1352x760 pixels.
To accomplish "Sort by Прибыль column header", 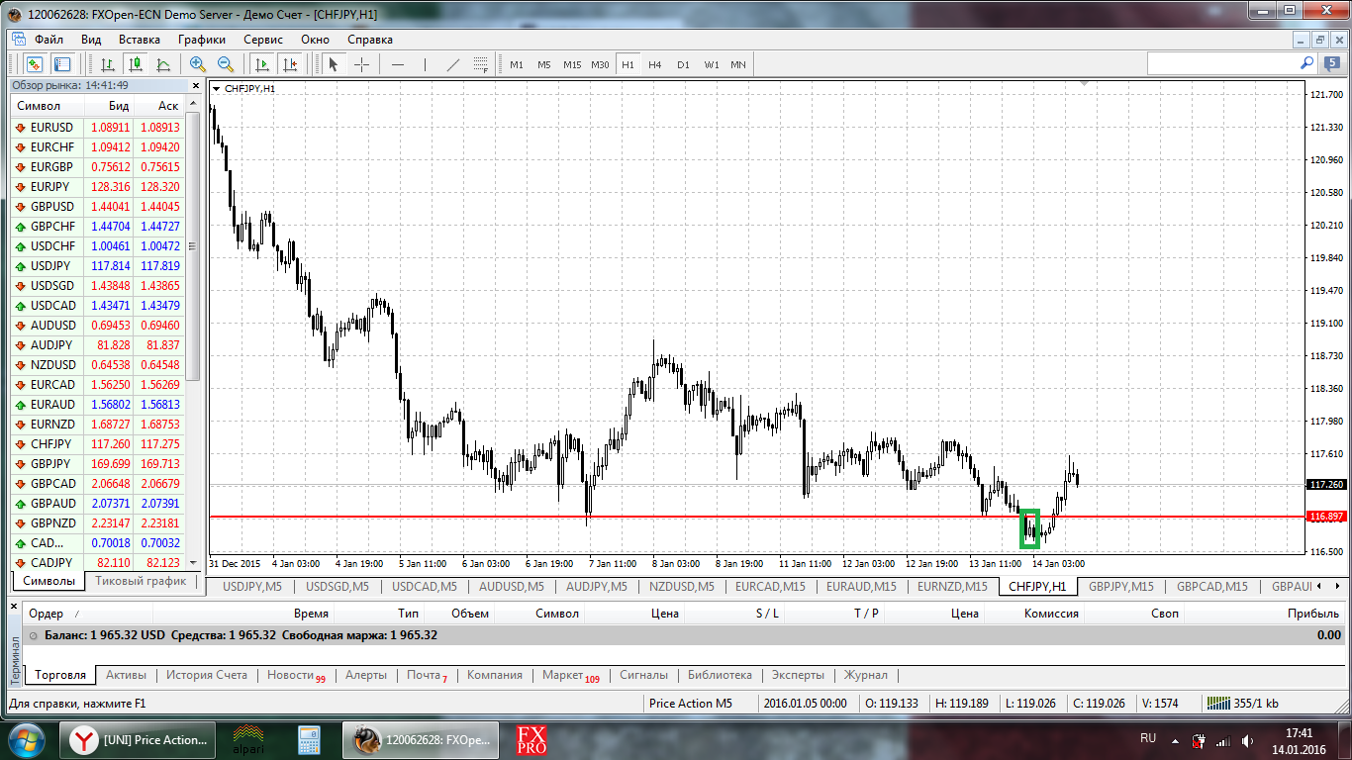I will pos(1313,614).
